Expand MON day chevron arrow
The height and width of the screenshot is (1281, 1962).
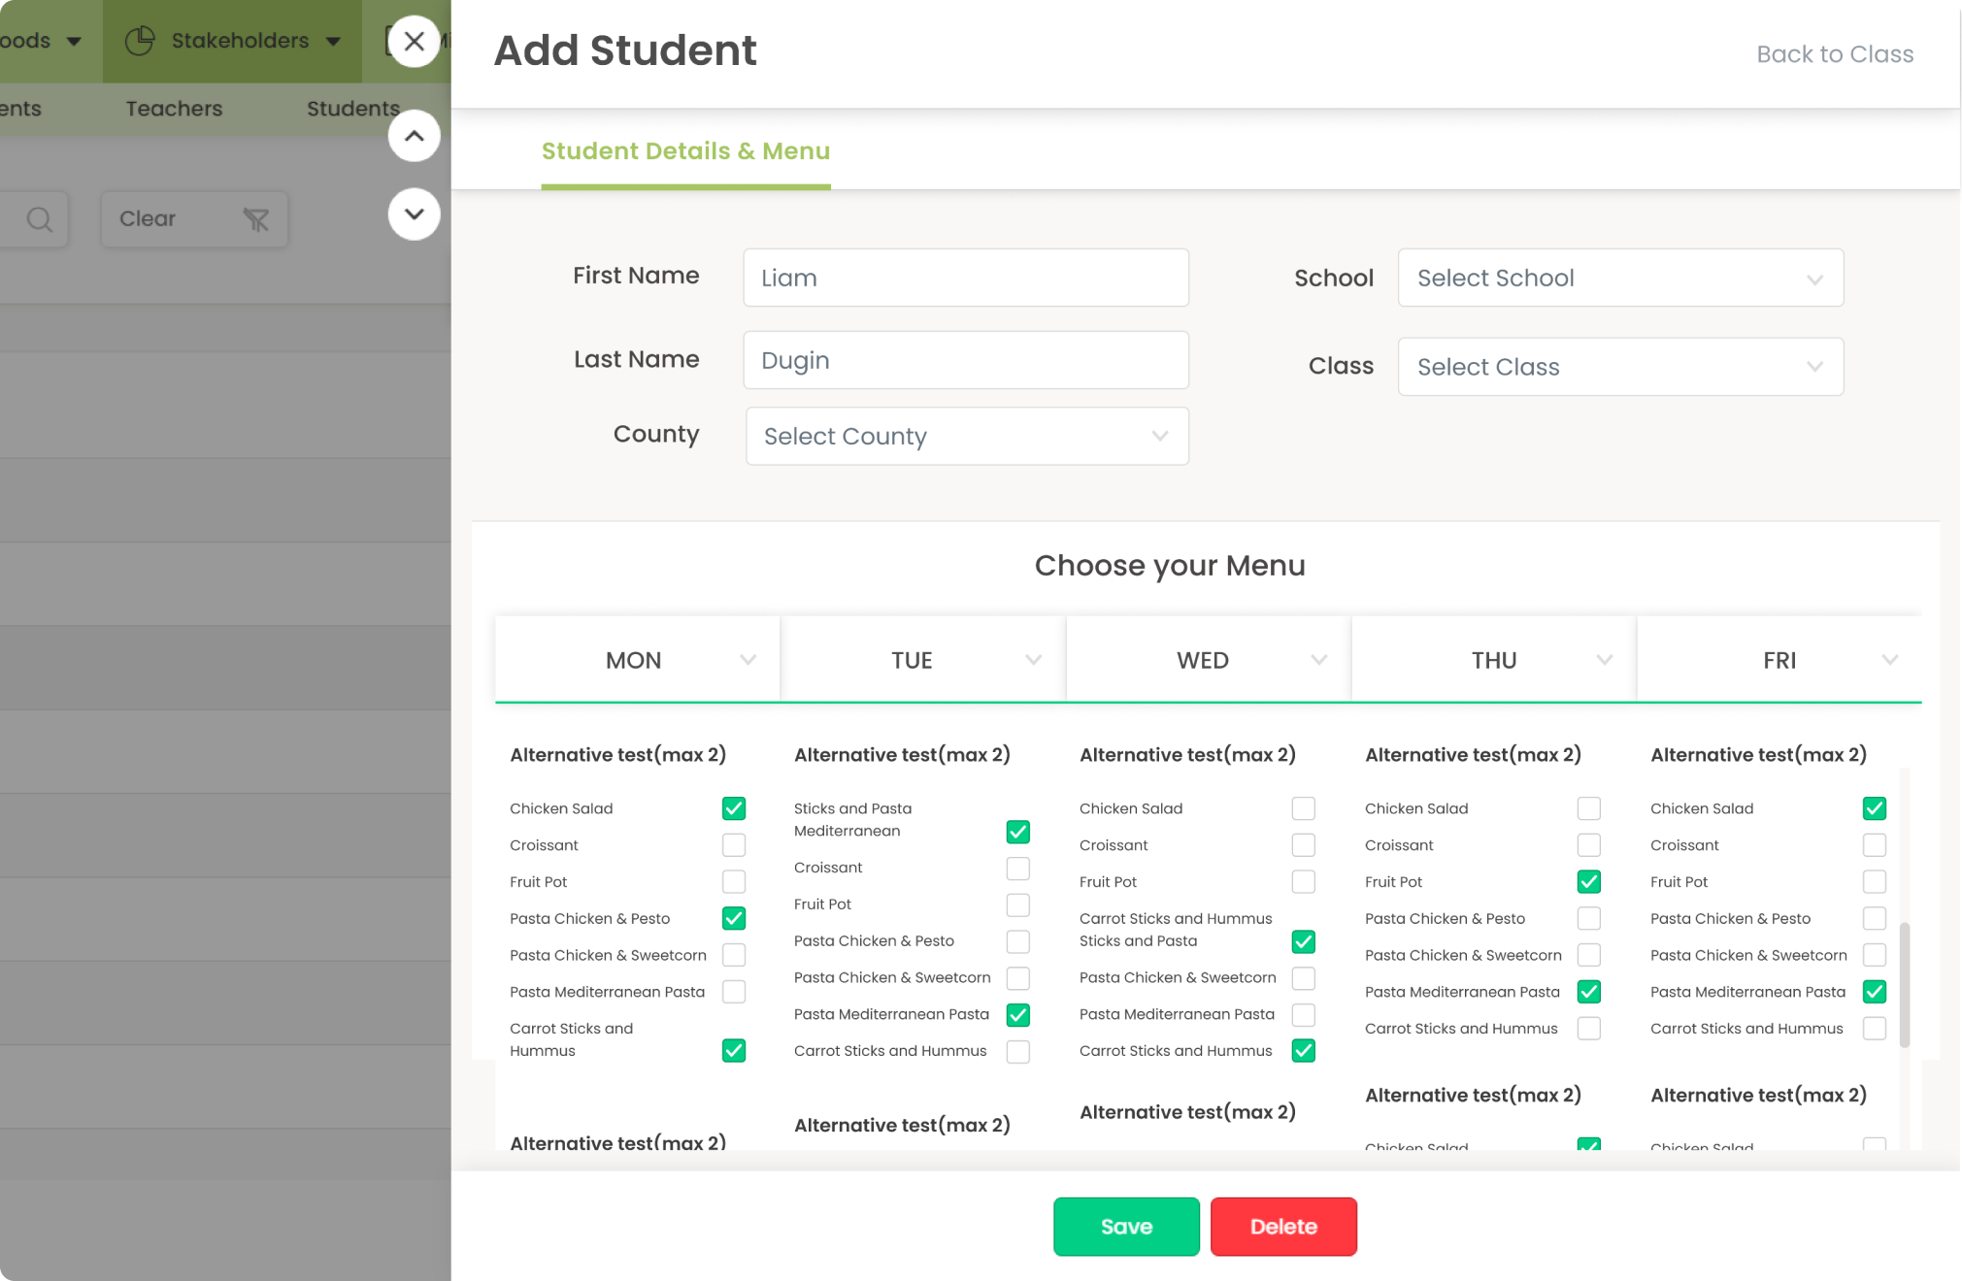(x=748, y=660)
